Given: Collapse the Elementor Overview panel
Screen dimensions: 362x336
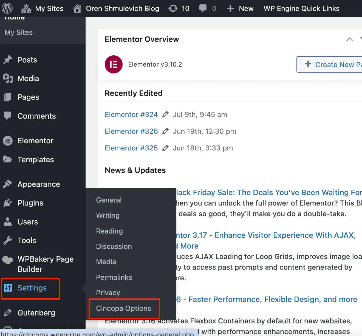Looking at the screenshot, I should (350, 39).
